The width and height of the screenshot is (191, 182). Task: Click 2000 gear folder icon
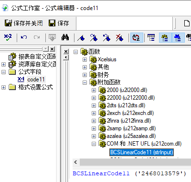[x=102, y=90]
